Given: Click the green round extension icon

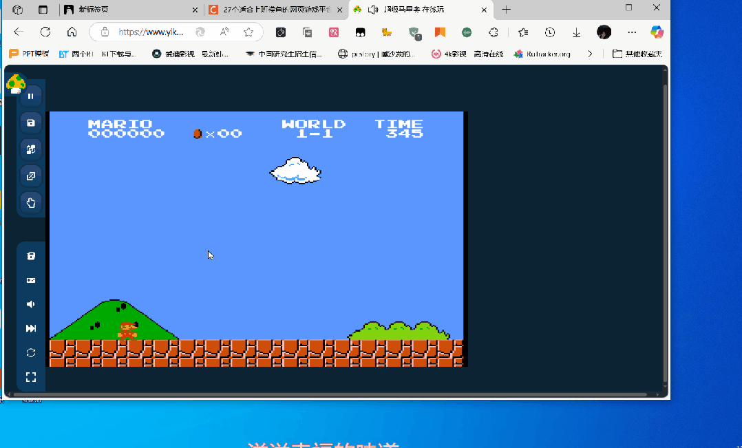Looking at the screenshot, I should 467,32.
